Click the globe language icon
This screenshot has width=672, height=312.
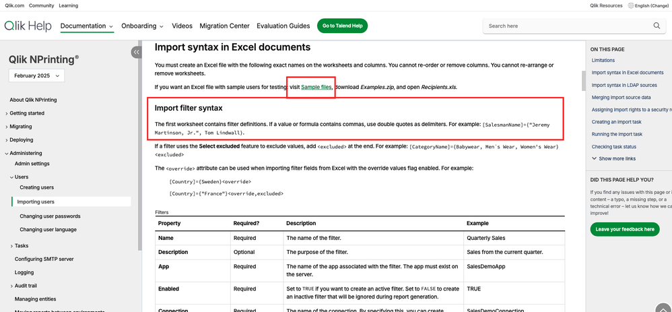coord(631,5)
